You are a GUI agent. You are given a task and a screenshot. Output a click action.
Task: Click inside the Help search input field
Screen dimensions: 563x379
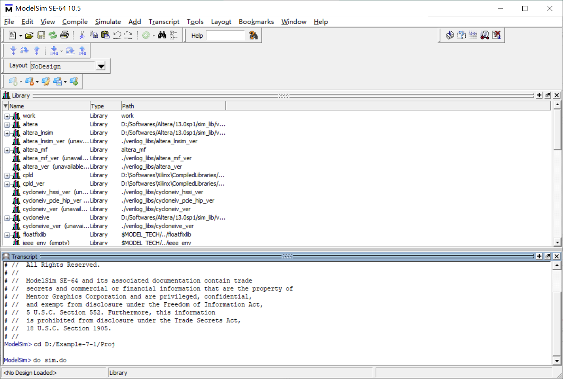(226, 36)
